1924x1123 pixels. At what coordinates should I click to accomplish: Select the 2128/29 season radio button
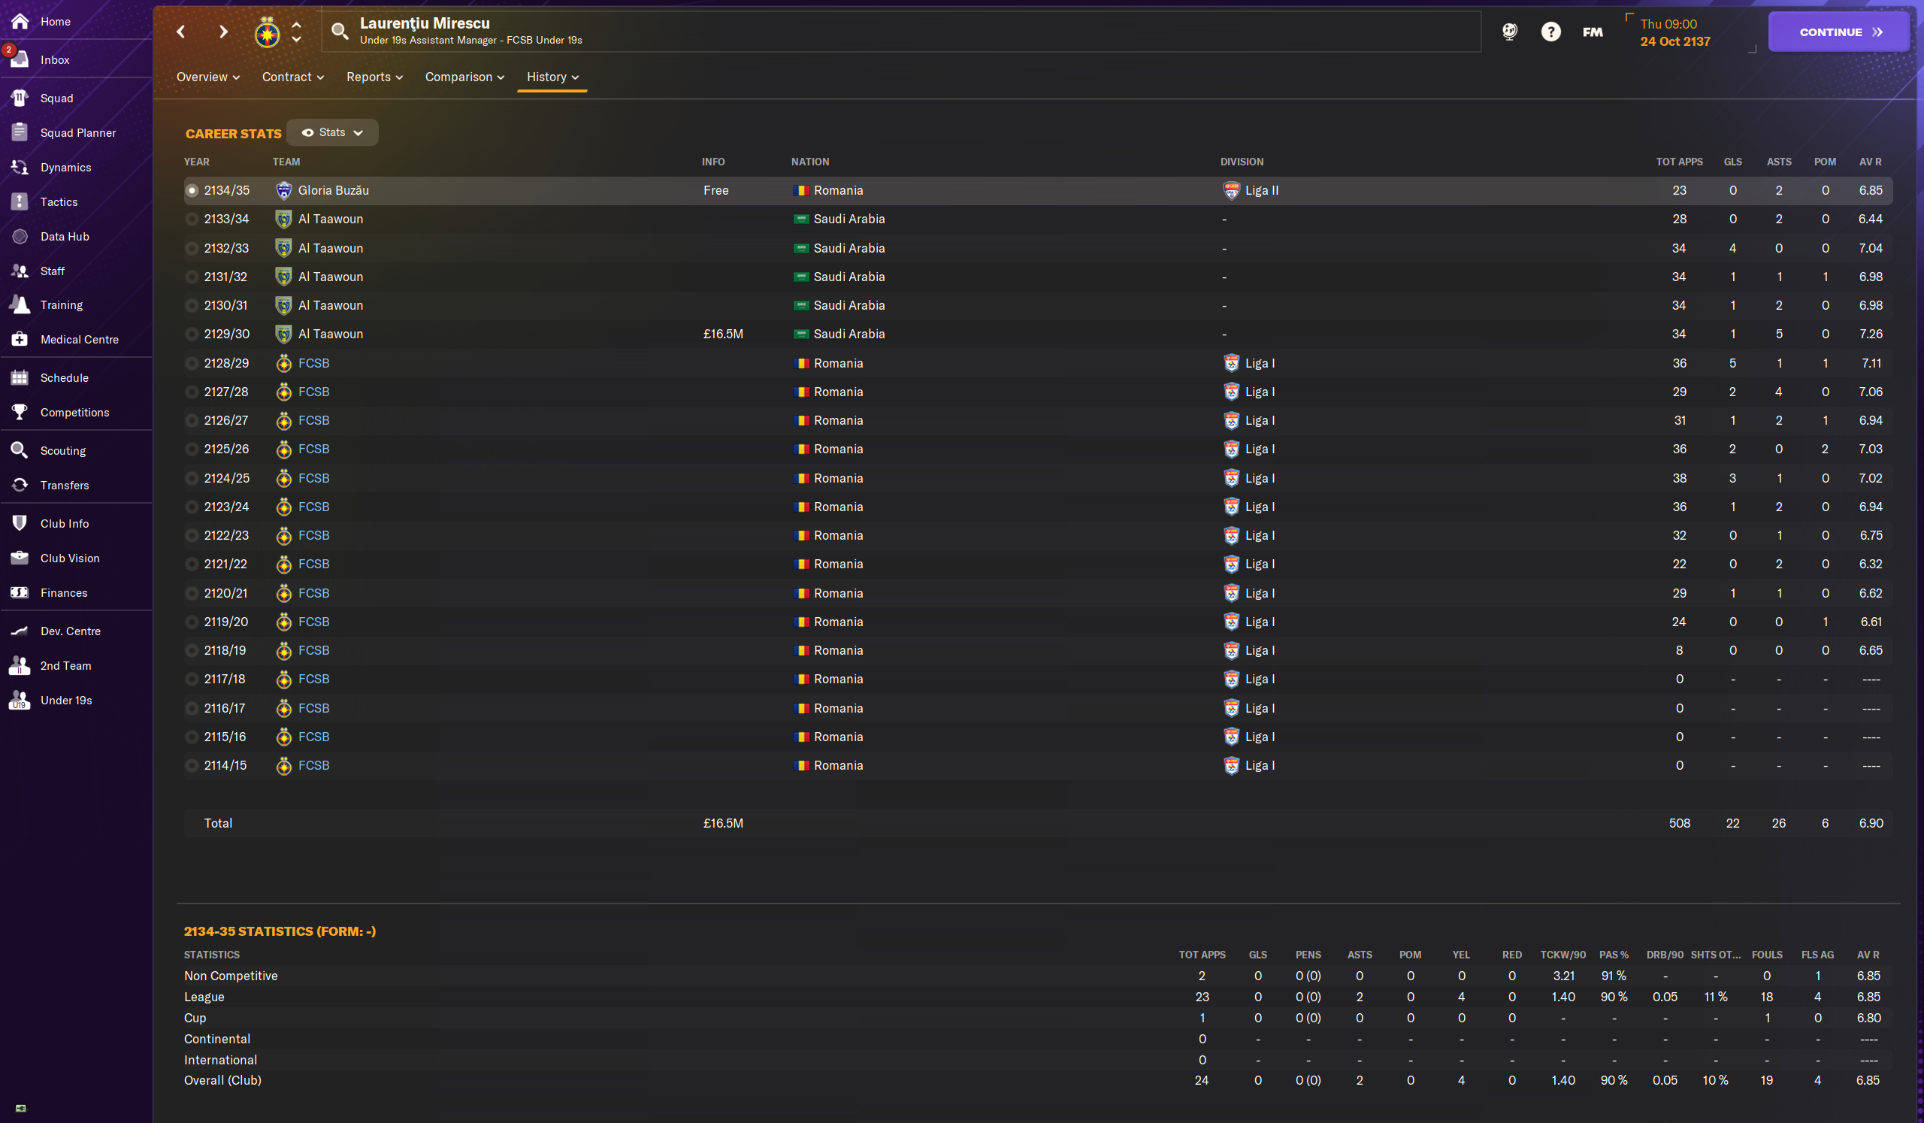[192, 363]
